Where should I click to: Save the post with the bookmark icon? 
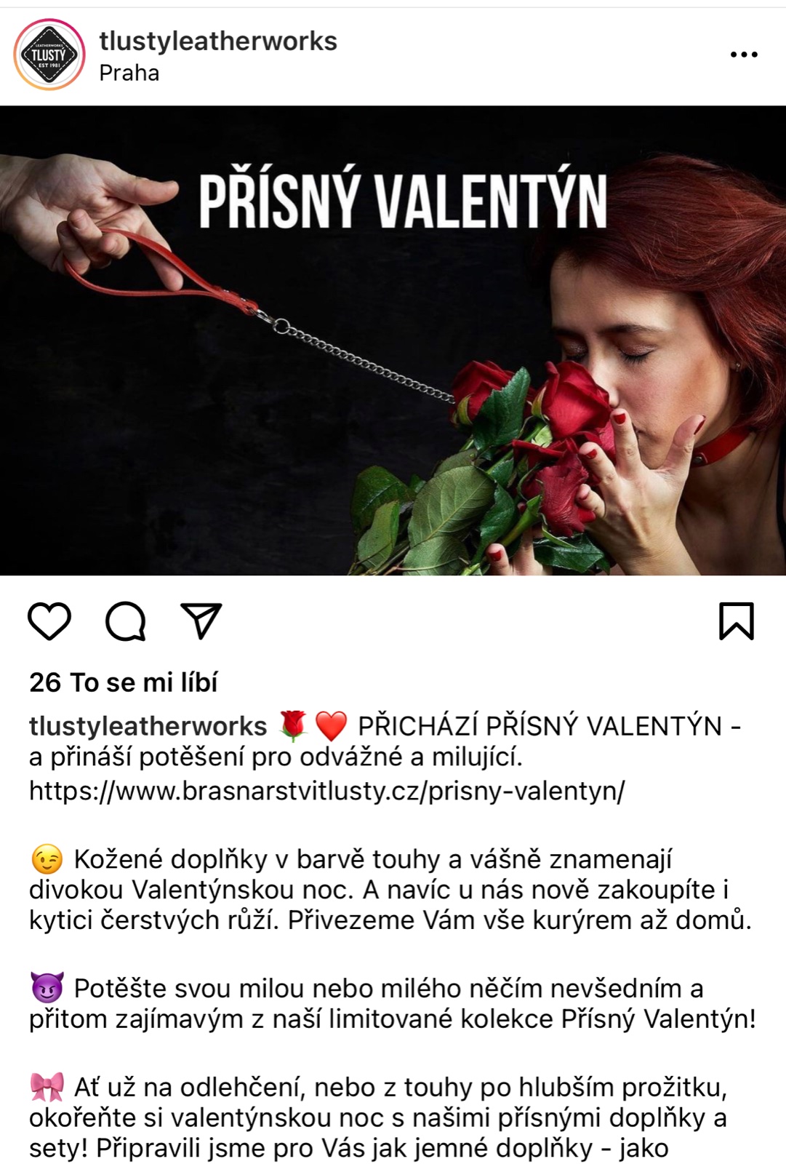pos(737,621)
